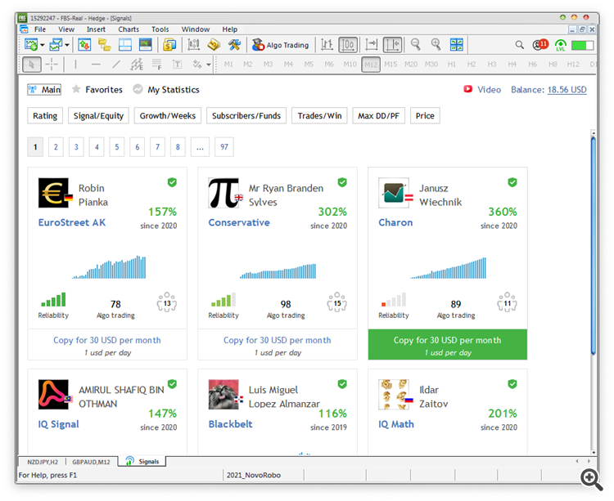Click the zoom in magnifier
This screenshot has height=501, width=614.
(436, 45)
